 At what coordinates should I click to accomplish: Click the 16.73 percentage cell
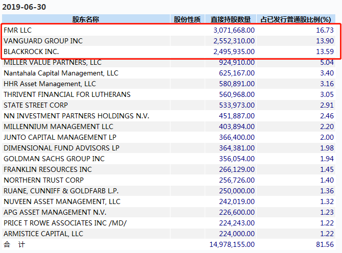(x=325, y=31)
